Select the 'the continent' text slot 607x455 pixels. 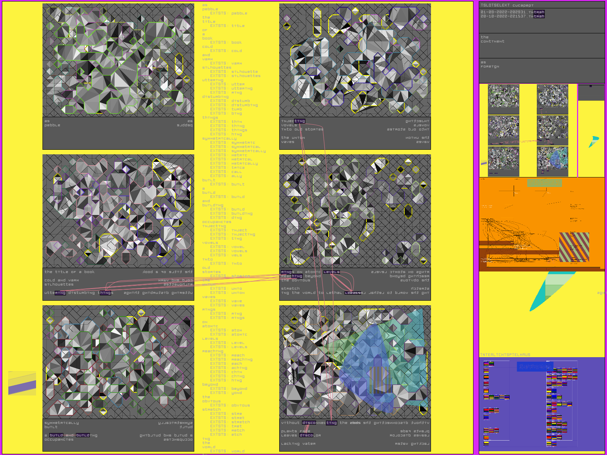[542, 45]
